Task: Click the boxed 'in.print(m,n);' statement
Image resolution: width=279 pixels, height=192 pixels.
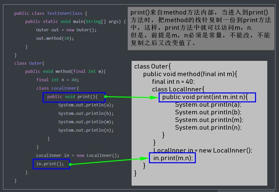Action: [x=172, y=158]
